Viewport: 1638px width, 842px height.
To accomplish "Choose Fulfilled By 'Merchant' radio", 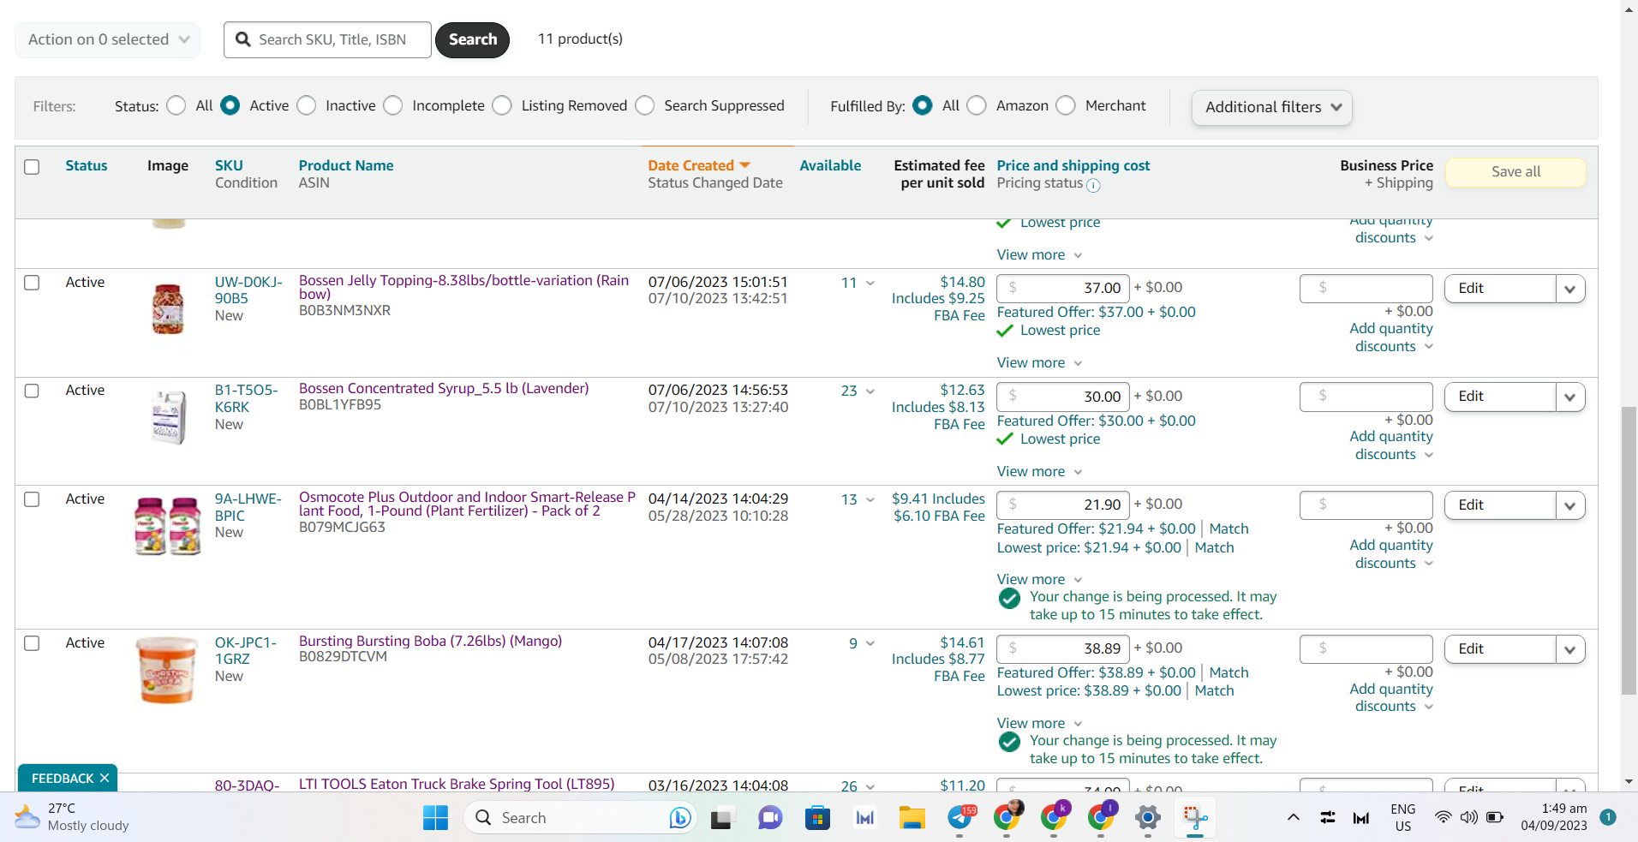I will point(1066,105).
